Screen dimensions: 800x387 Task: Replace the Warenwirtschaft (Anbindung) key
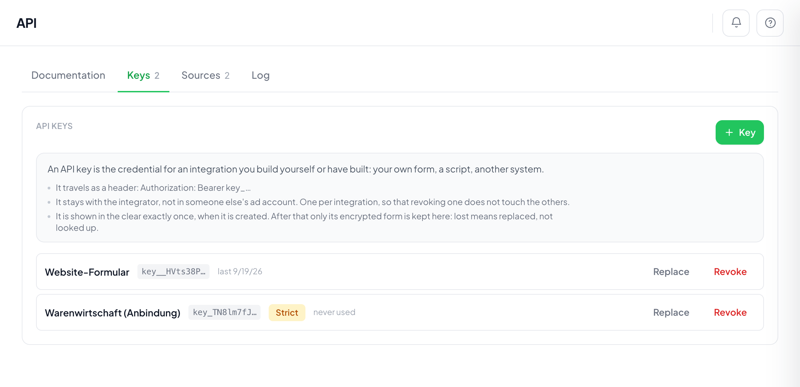[x=671, y=312]
